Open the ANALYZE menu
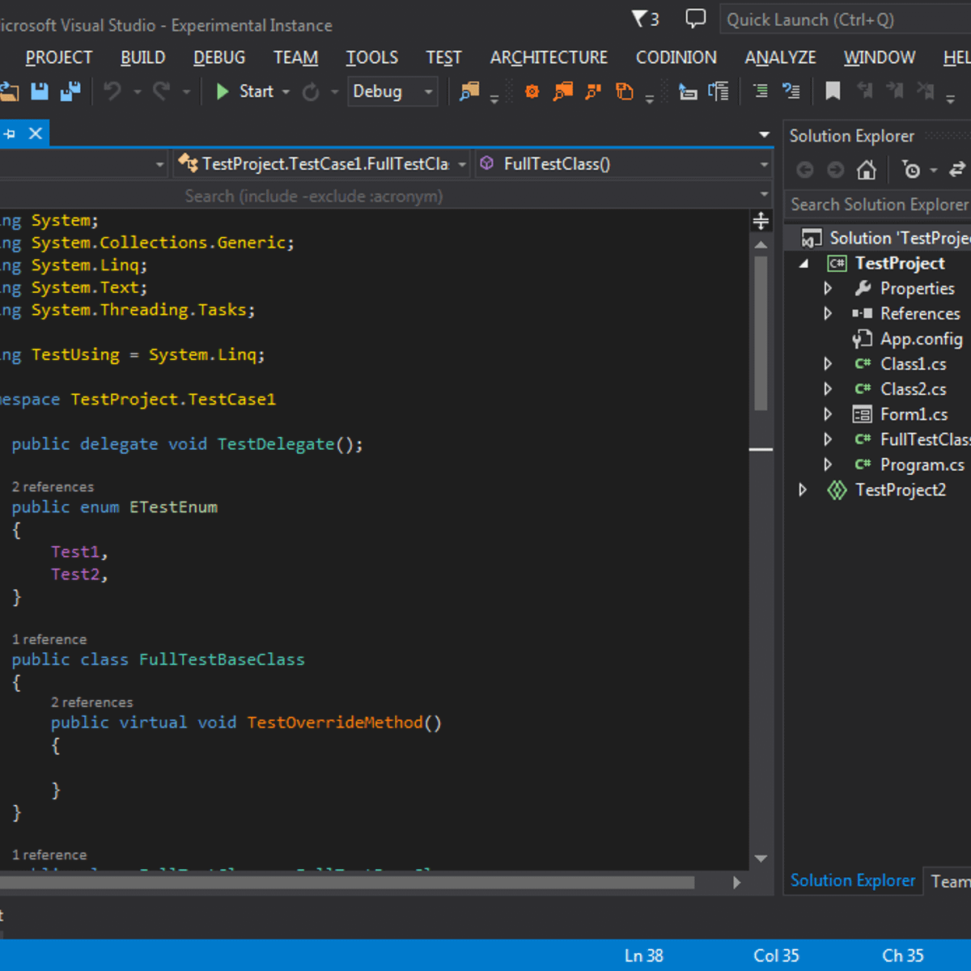This screenshot has height=971, width=971. coord(780,57)
